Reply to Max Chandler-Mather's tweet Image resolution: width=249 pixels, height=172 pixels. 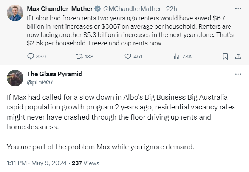point(31,57)
